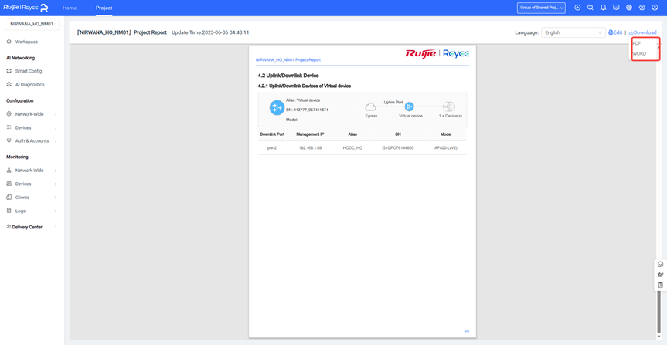
Task: Open the Group of Shared Projects dropdown
Action: [x=541, y=8]
